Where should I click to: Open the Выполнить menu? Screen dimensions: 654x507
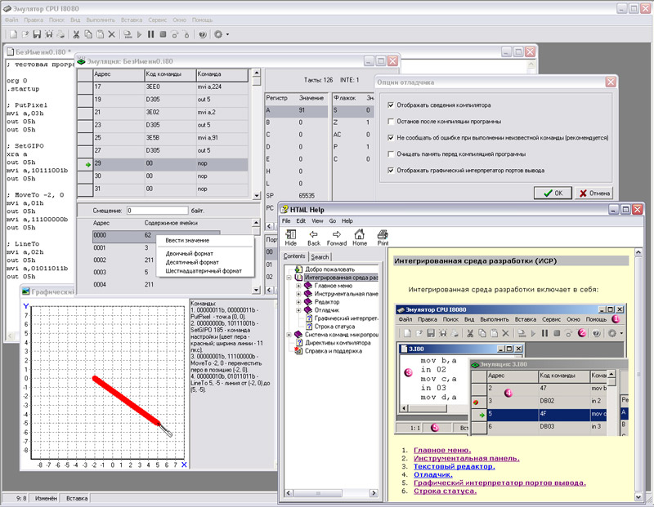pos(101,20)
